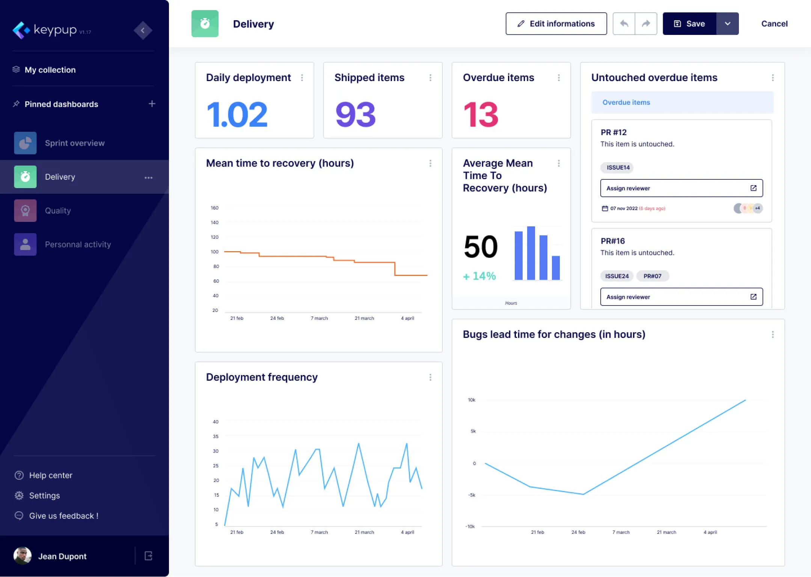Open PR #12 in new tab via external link icon
The height and width of the screenshot is (577, 811).
(x=754, y=188)
